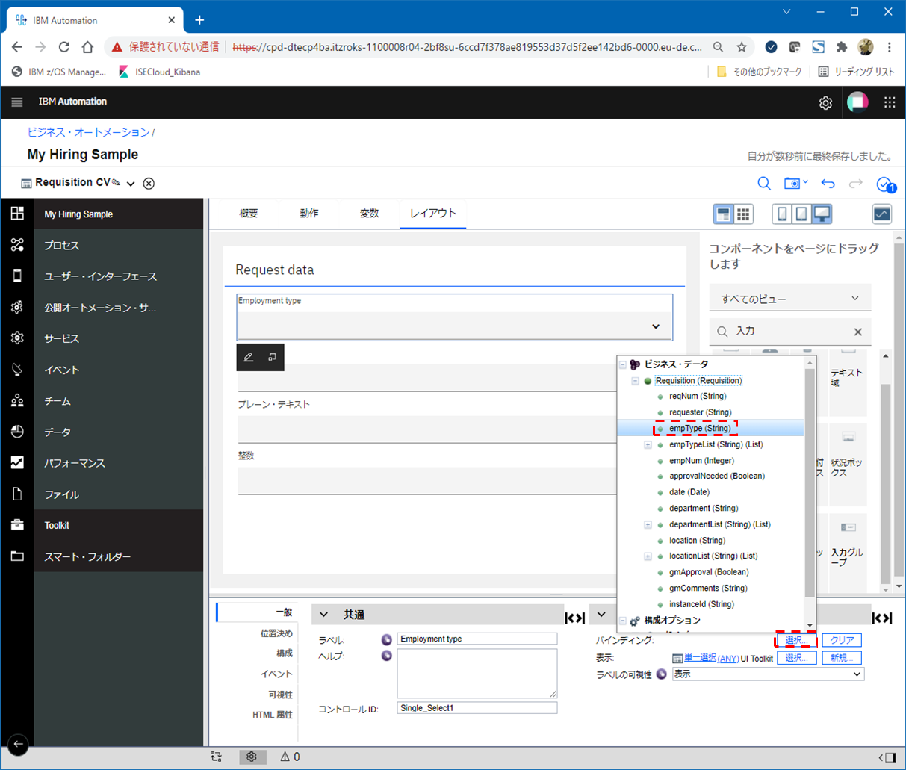Switch to list layout view toggle
The height and width of the screenshot is (770, 906).
click(723, 214)
